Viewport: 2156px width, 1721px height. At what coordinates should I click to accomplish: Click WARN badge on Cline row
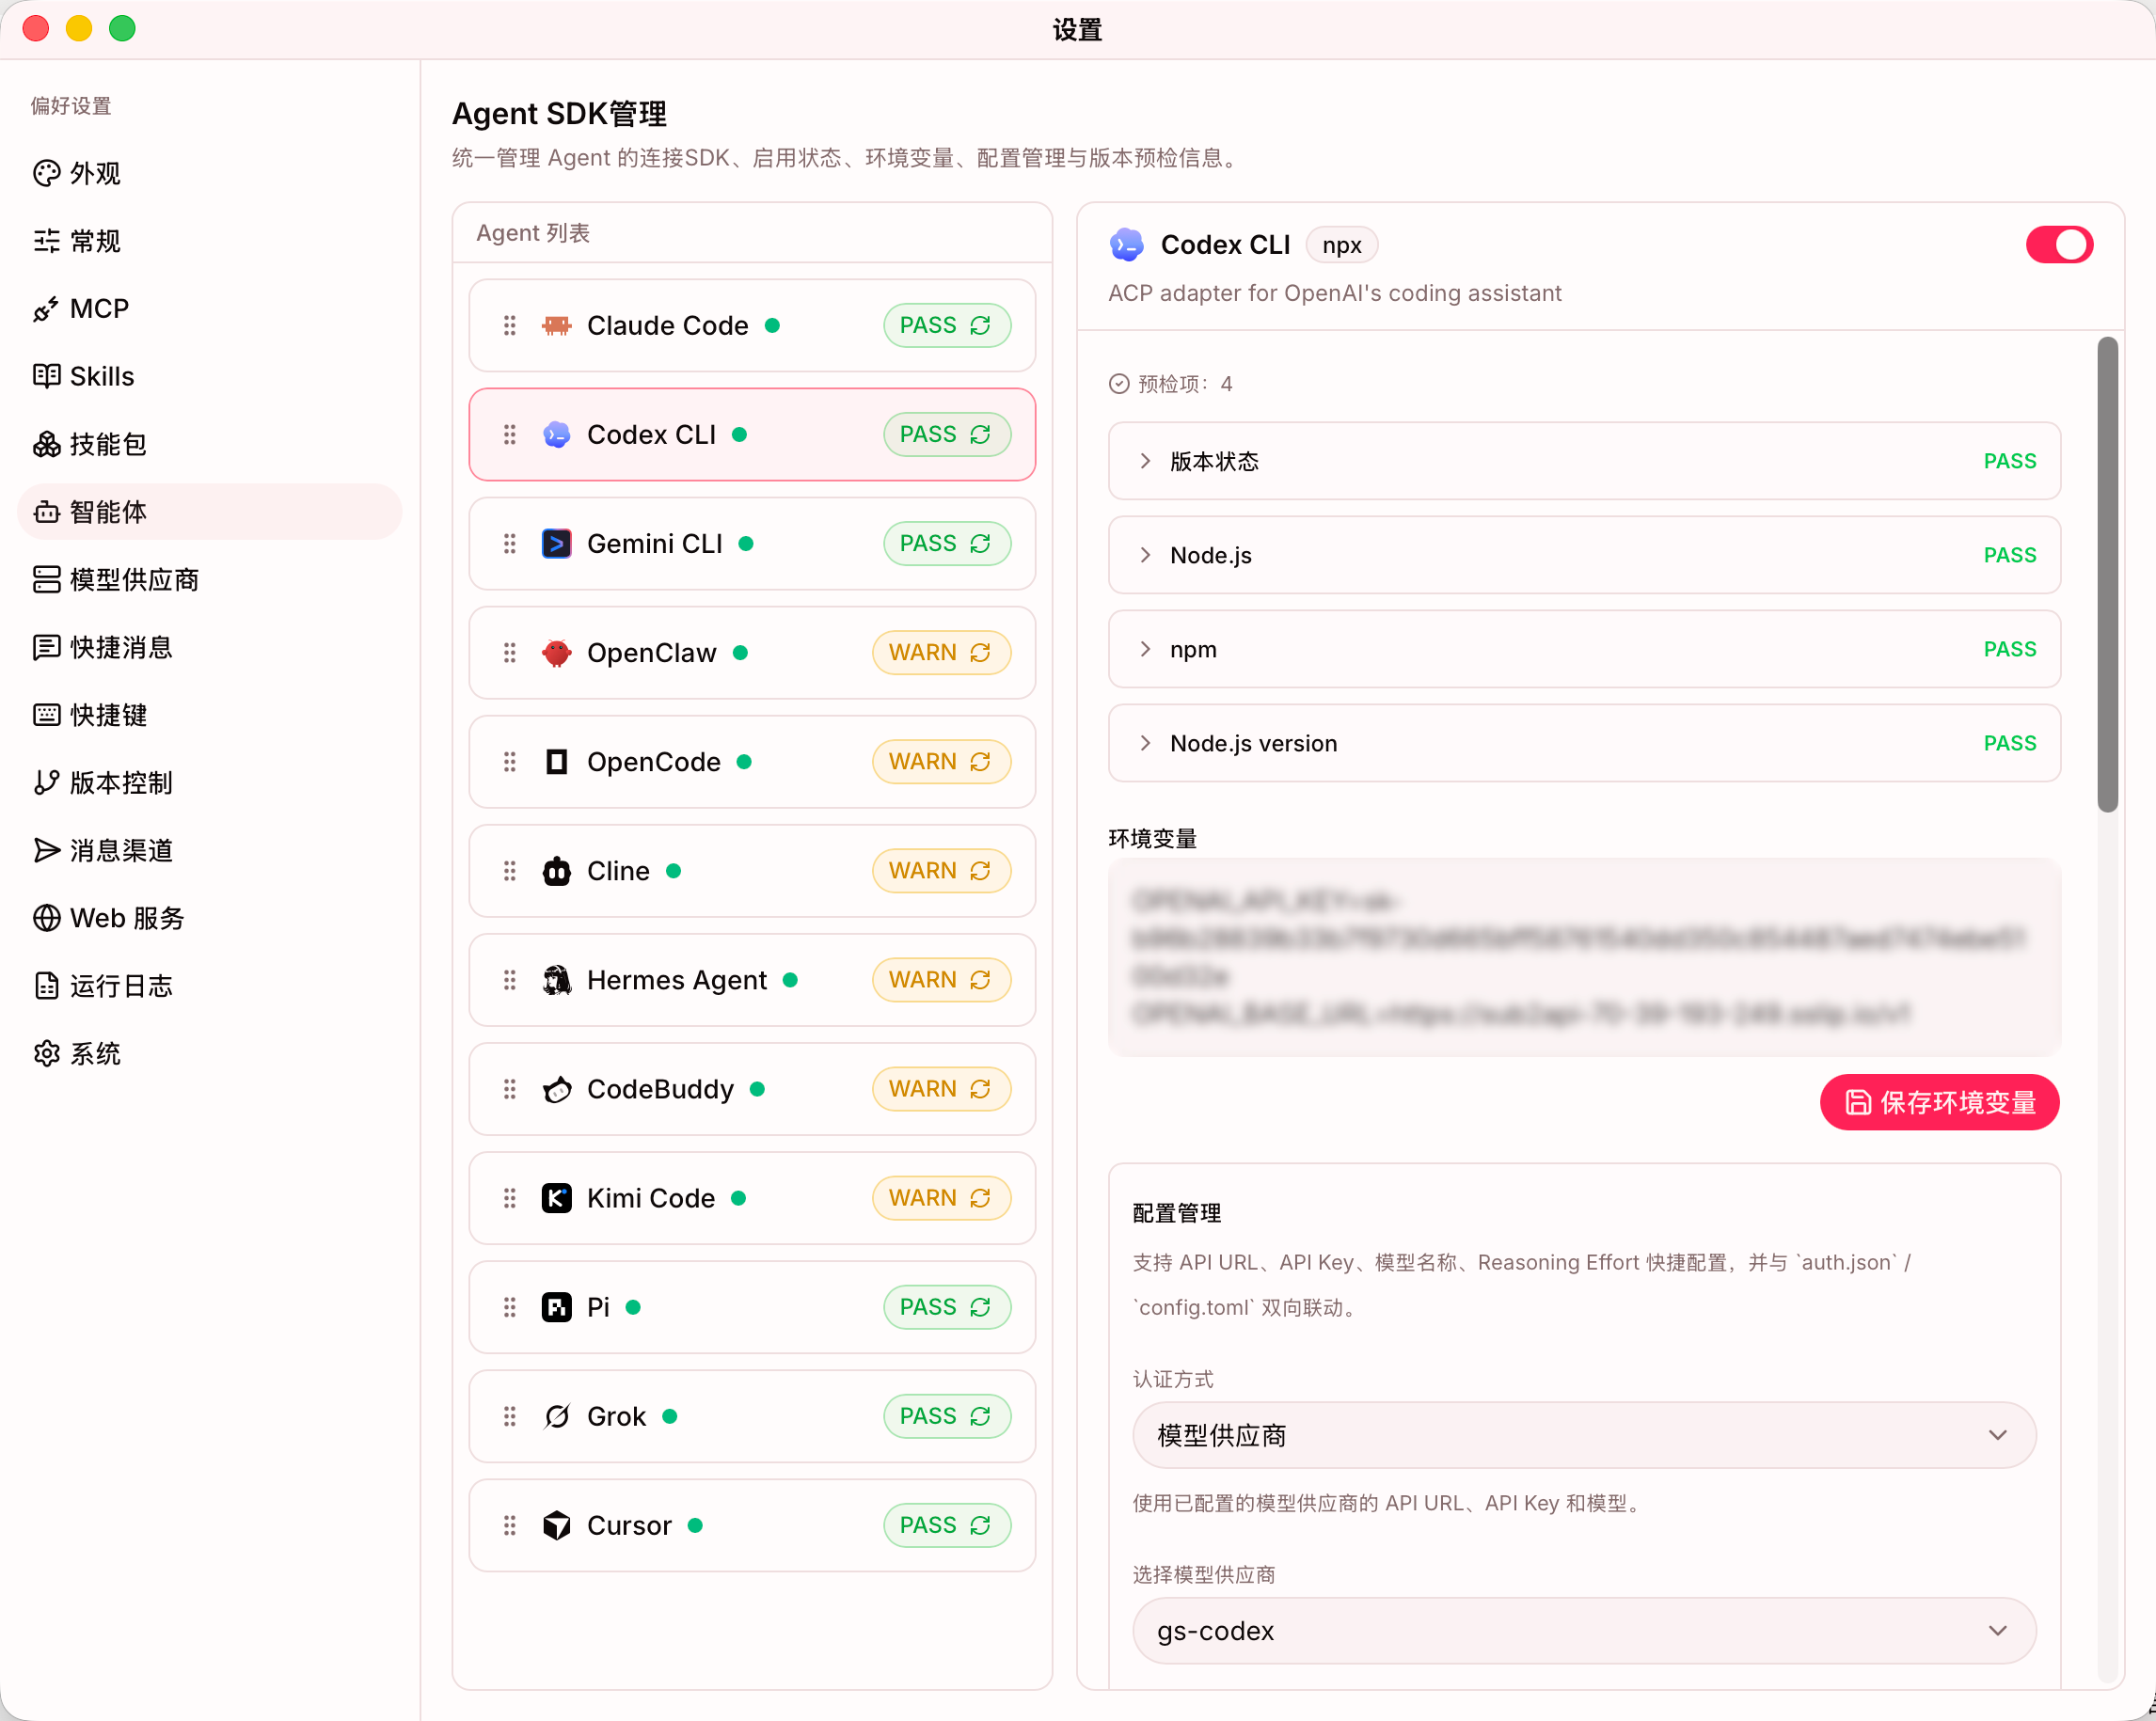[941, 870]
